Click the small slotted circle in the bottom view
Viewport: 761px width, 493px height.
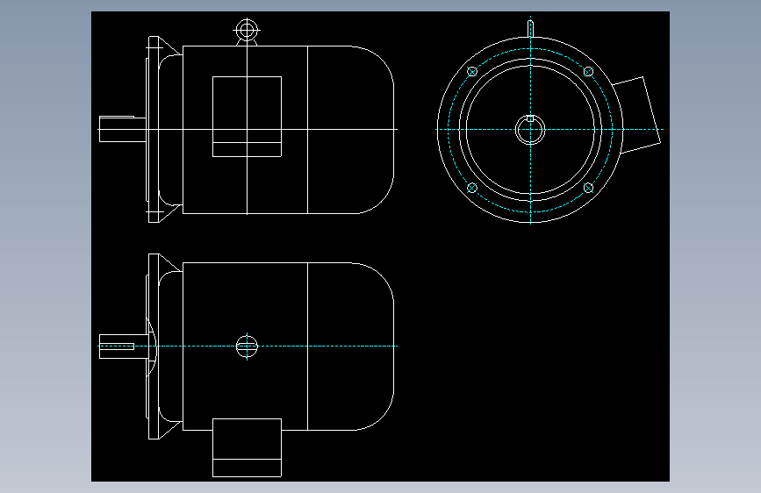(247, 346)
